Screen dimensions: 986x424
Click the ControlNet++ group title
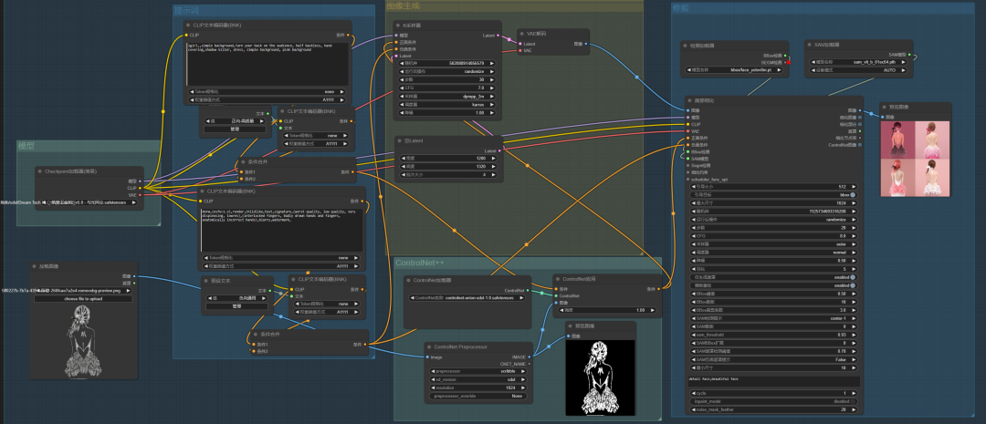(419, 263)
